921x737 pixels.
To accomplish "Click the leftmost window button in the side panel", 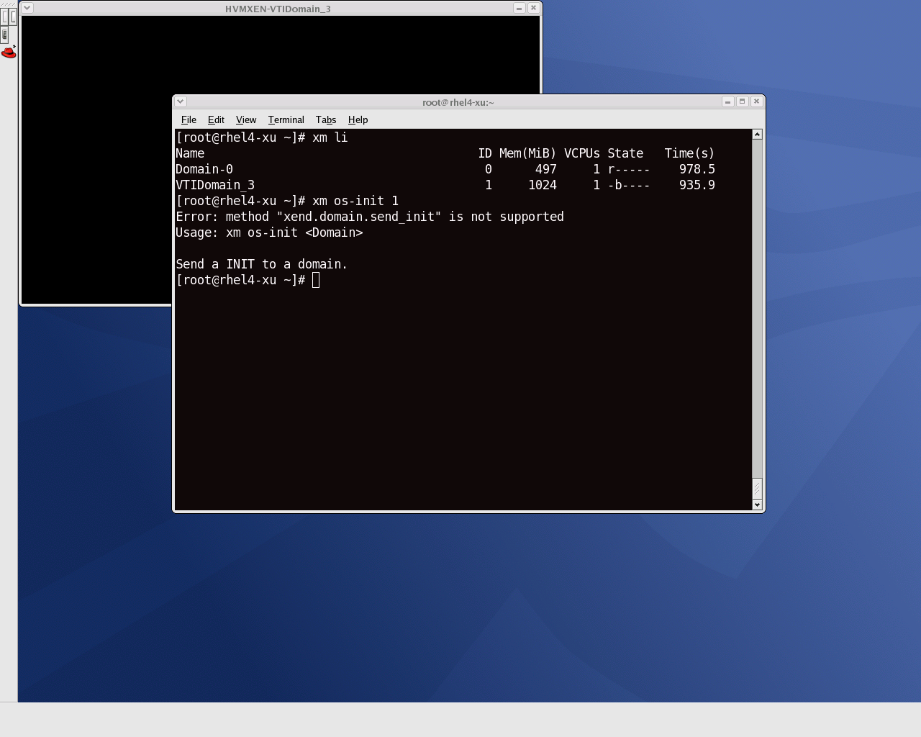I will (x=5, y=16).
